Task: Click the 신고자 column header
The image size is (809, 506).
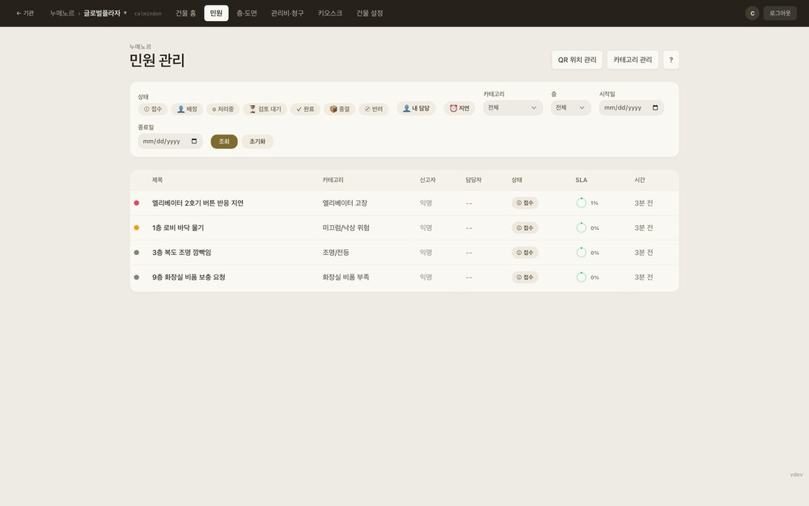Action: [428, 181]
